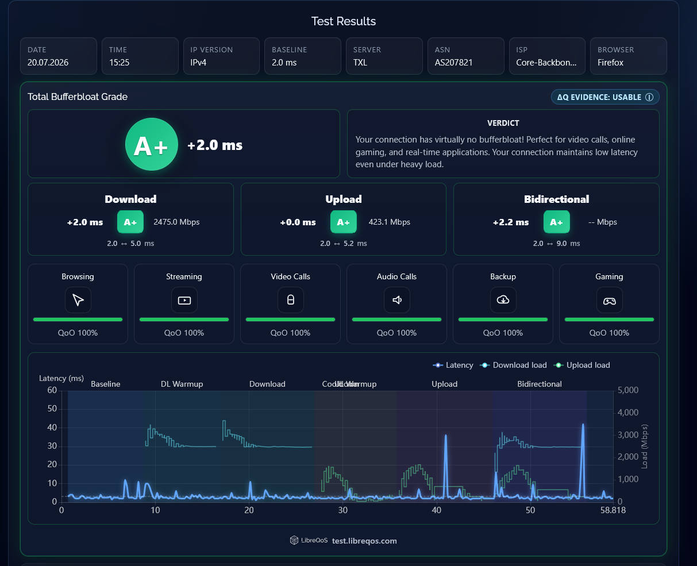Click the ISP Core-Backbone info card
The image size is (697, 566).
[x=547, y=56]
